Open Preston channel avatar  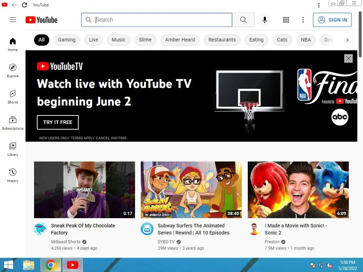(254, 229)
